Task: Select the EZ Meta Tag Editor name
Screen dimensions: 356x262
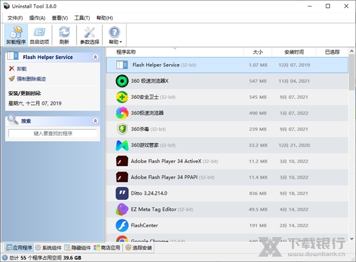Action: point(154,209)
